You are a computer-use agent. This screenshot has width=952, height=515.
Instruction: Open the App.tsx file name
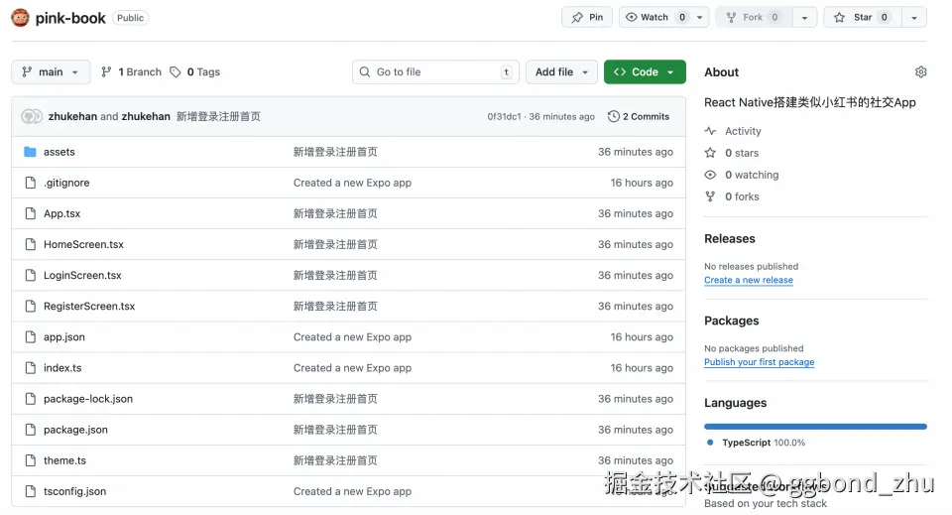61,213
